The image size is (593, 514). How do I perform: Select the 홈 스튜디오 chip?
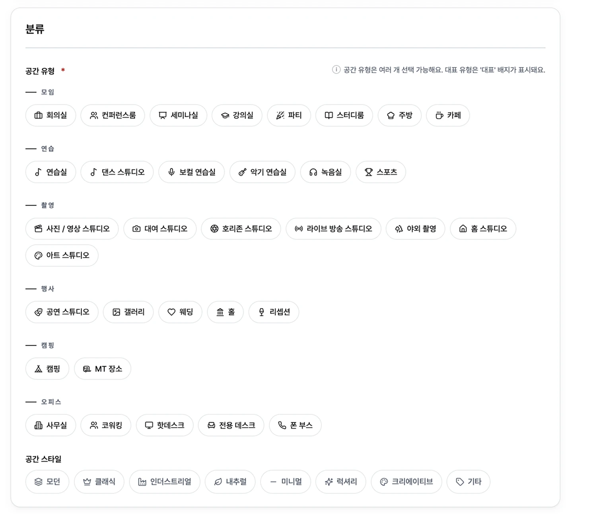click(x=483, y=229)
